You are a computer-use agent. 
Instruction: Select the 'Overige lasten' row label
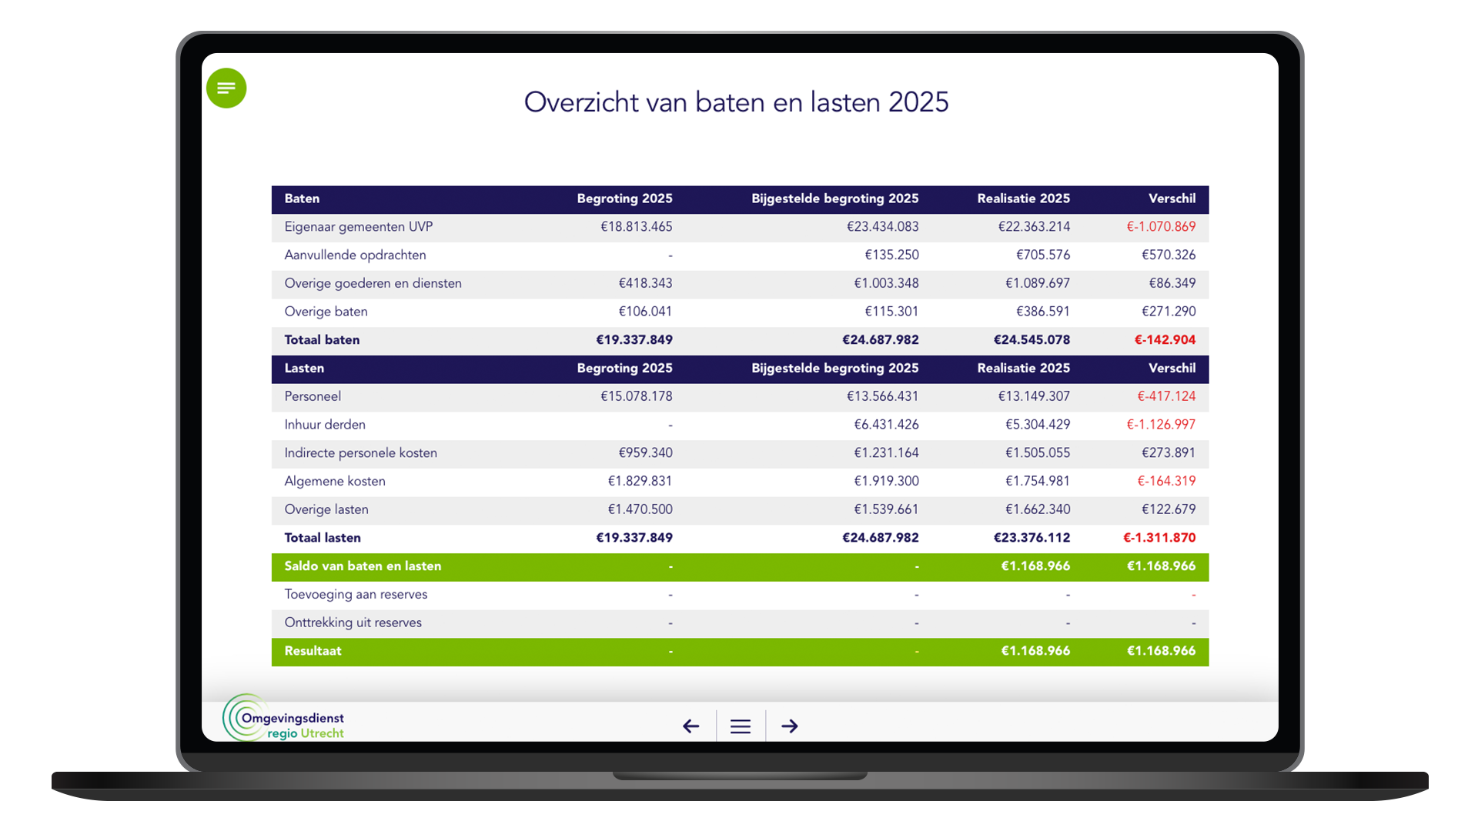point(326,509)
